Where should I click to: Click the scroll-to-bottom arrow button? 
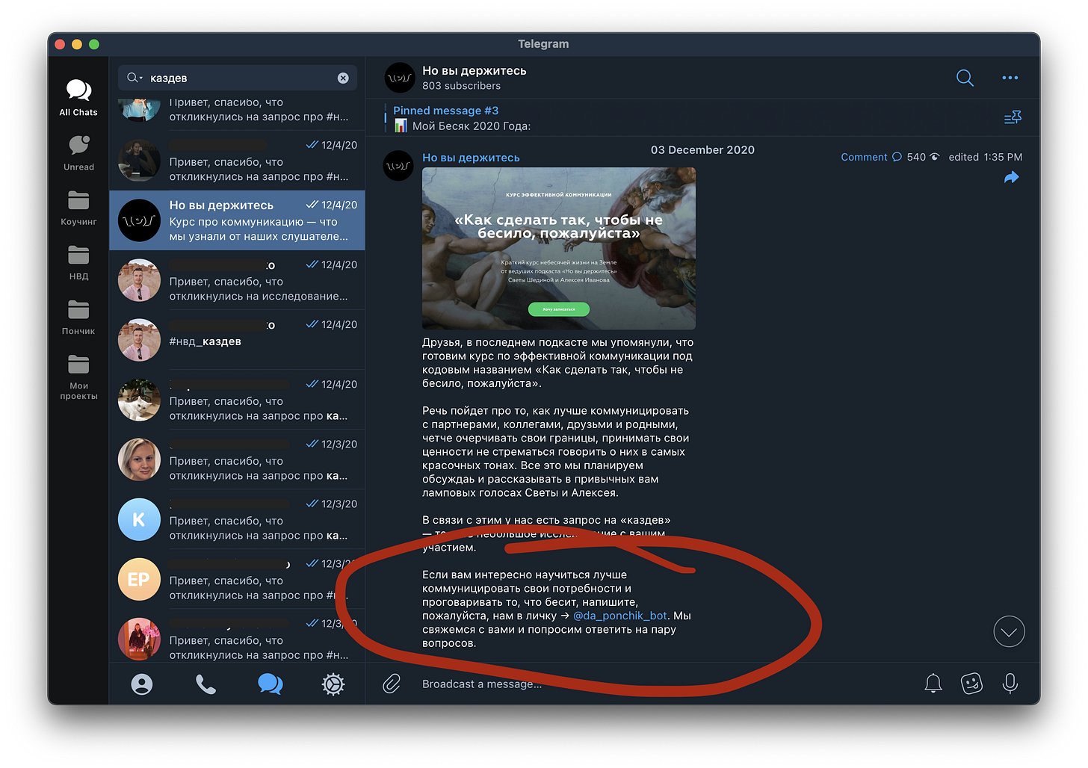pyautogui.click(x=1009, y=632)
